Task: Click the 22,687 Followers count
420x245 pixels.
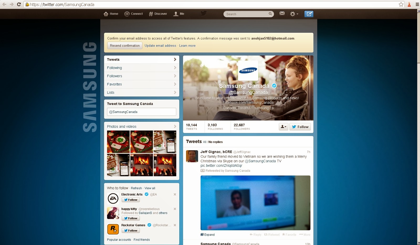Action: click(242, 127)
